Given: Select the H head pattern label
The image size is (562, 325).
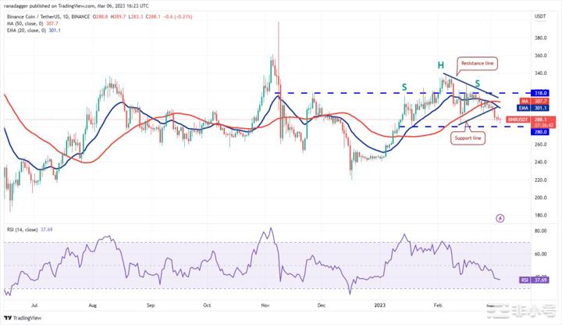Looking at the screenshot, I should coord(441,65).
